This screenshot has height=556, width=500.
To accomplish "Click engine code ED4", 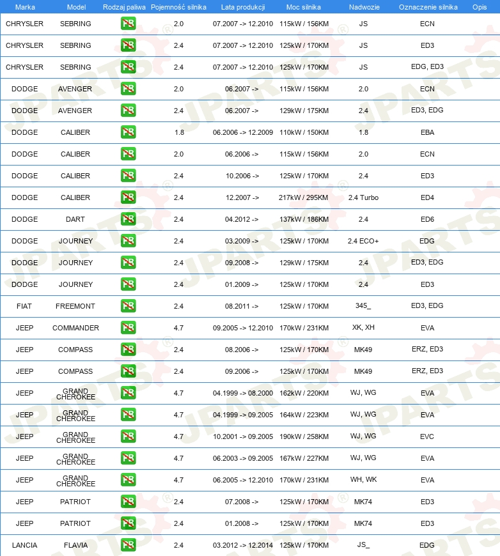I will point(427,197).
